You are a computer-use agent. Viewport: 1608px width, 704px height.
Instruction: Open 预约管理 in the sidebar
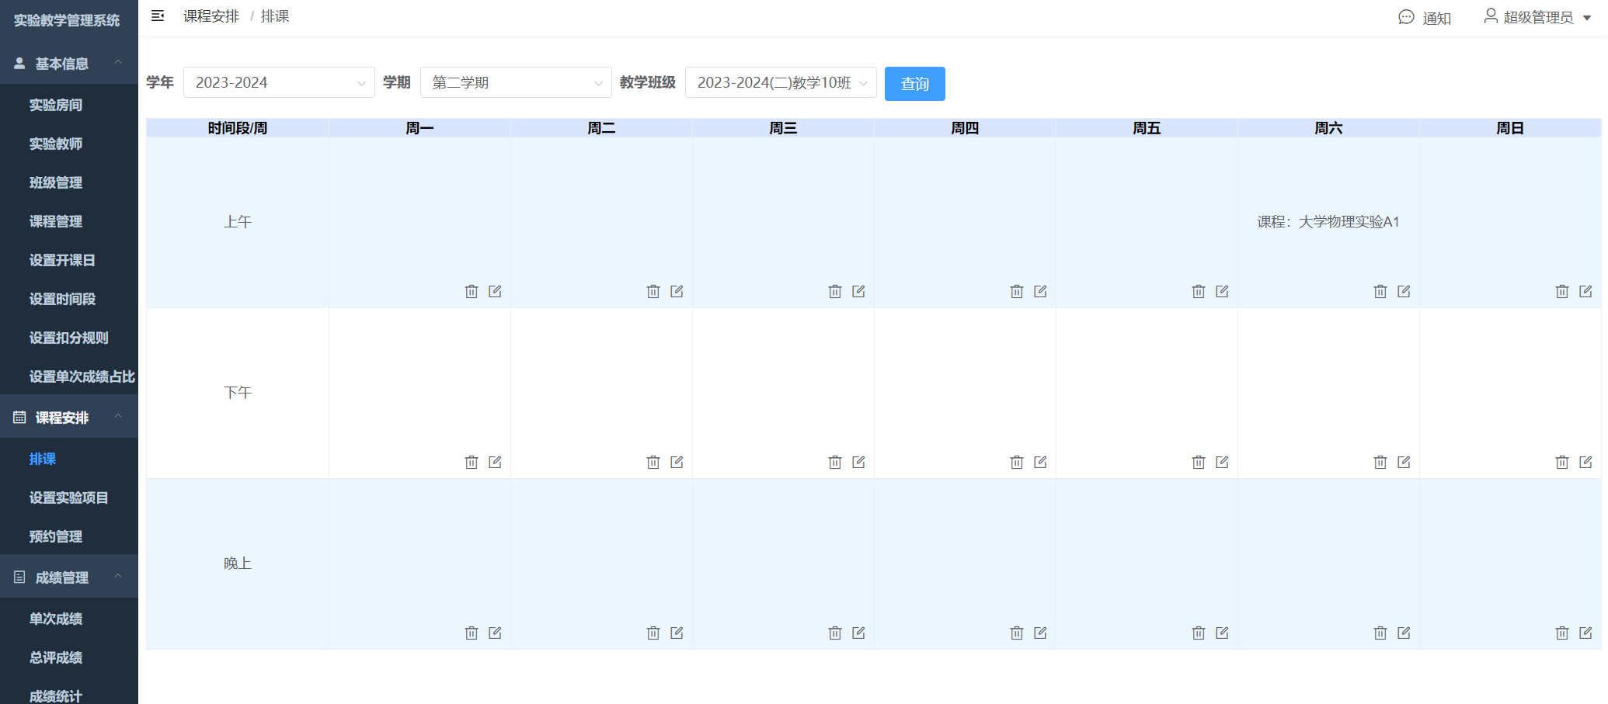pos(69,536)
